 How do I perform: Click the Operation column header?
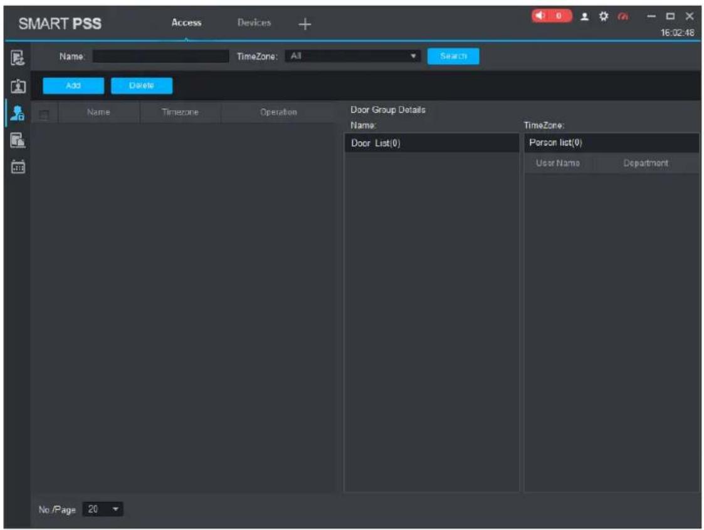(x=278, y=112)
